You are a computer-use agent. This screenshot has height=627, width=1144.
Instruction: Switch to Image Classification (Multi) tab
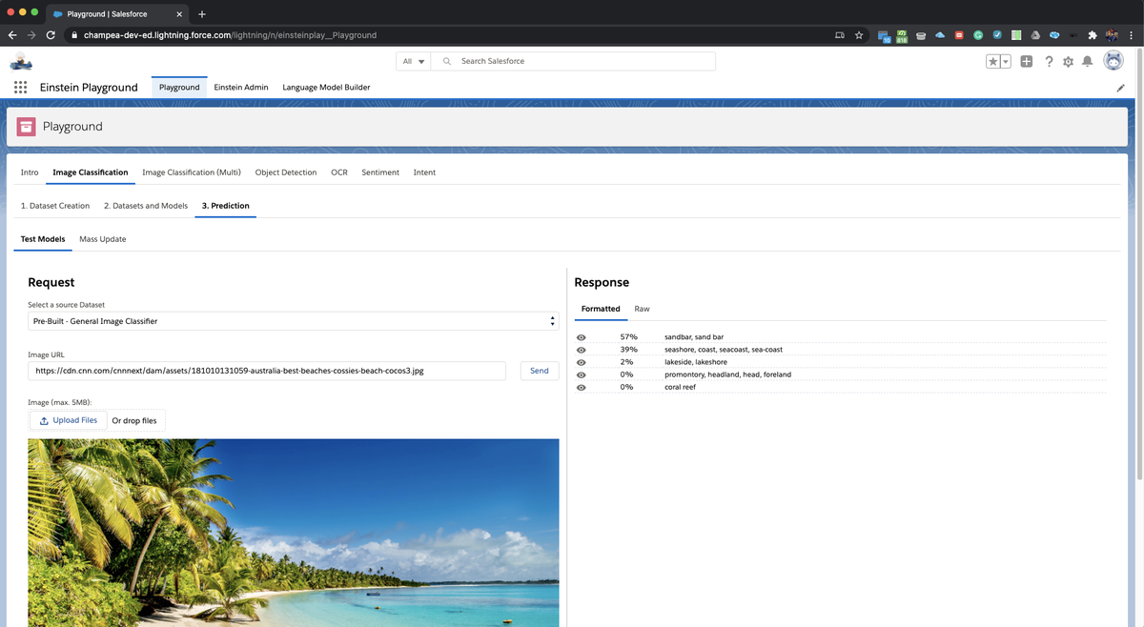(192, 172)
